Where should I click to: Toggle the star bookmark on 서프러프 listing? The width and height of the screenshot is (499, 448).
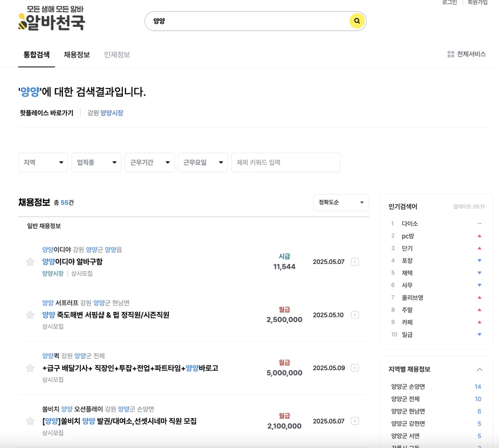(29, 314)
